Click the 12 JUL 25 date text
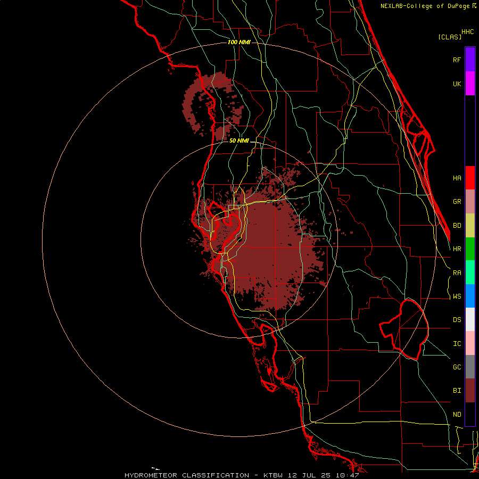The height and width of the screenshot is (479, 479). (310, 475)
